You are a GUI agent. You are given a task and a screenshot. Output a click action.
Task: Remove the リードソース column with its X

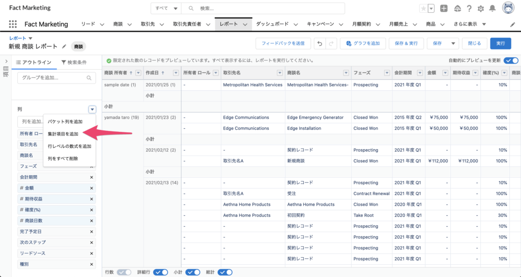pyautogui.click(x=92, y=254)
